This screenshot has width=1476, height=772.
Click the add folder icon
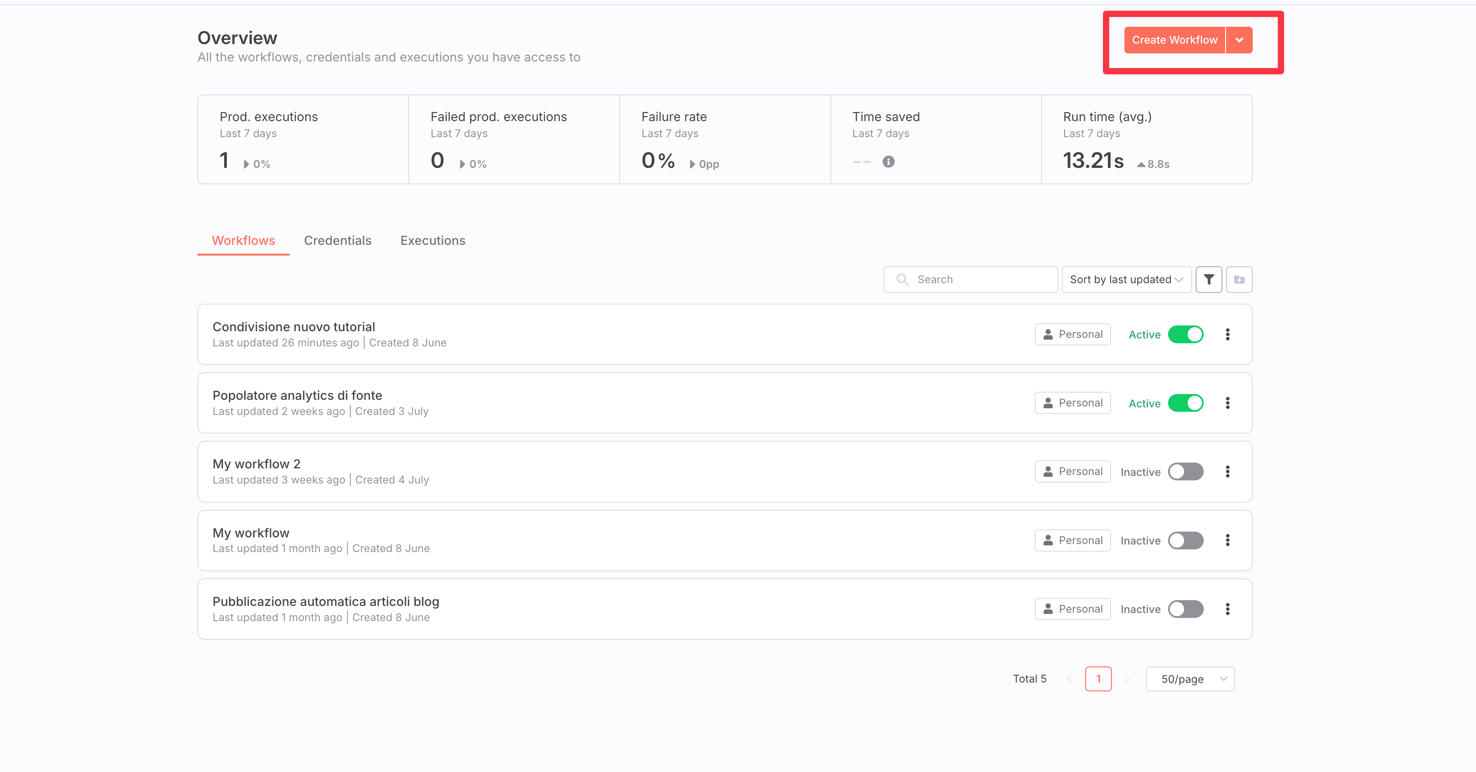pyautogui.click(x=1239, y=279)
